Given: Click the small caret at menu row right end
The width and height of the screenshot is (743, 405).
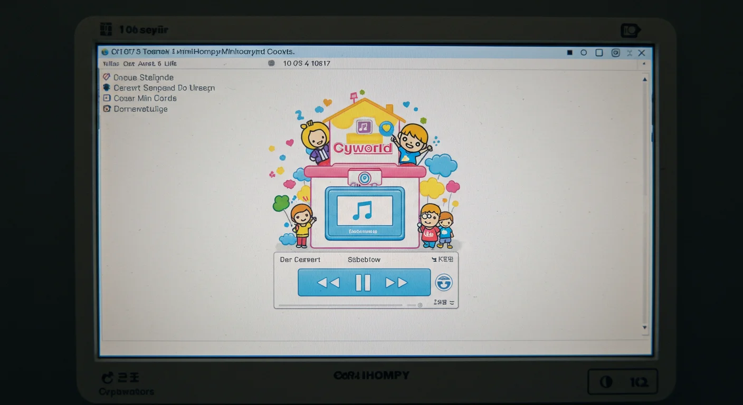Looking at the screenshot, I should coord(643,63).
